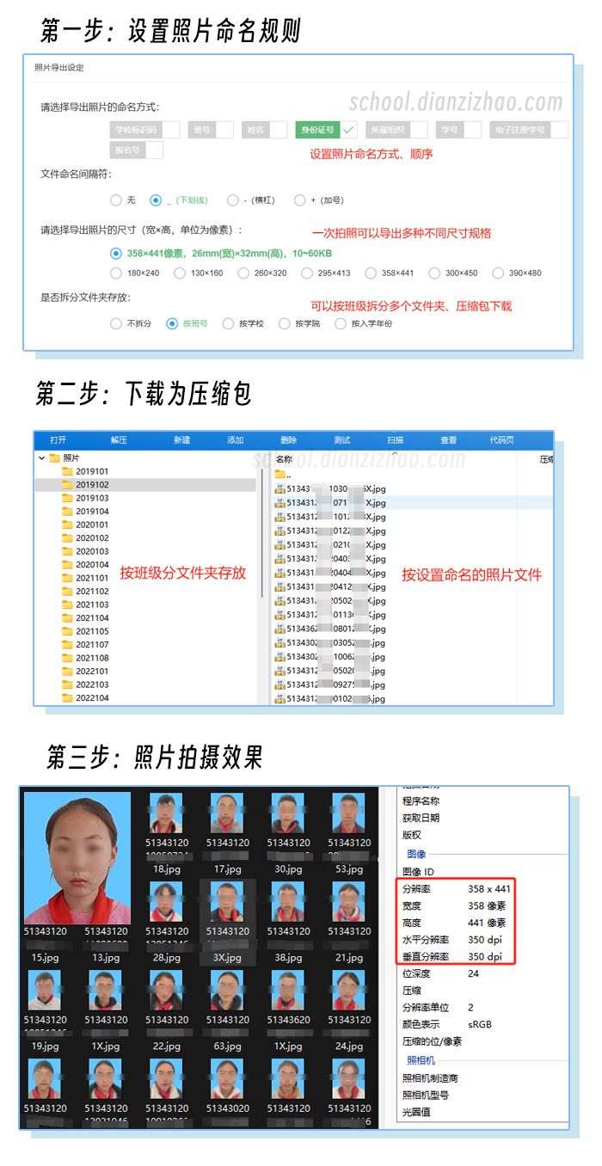Click 解压 in the archive toolbar
The width and height of the screenshot is (602, 1166).
[119, 439]
